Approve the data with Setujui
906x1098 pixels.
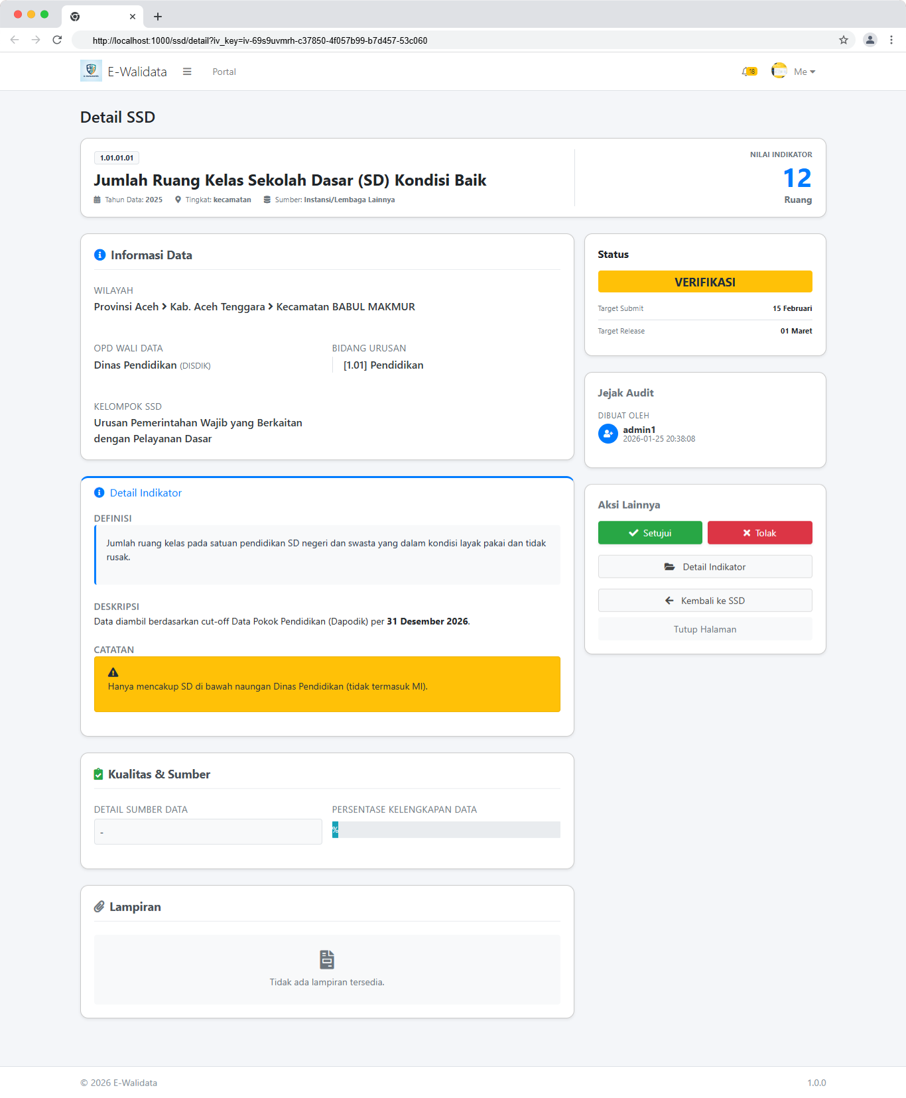[x=650, y=533]
